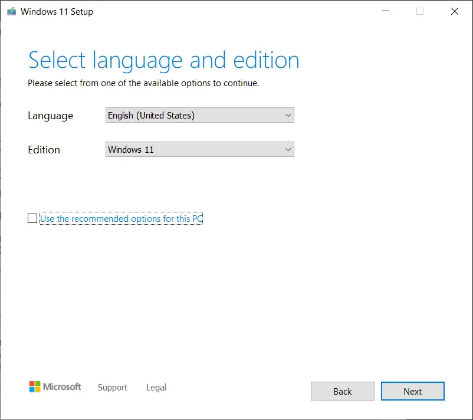Click the 'Please select from one of the available options' text

(143, 83)
